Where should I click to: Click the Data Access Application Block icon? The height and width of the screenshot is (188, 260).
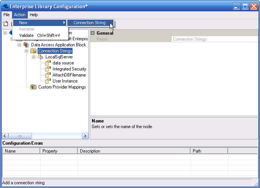tap(26, 45)
